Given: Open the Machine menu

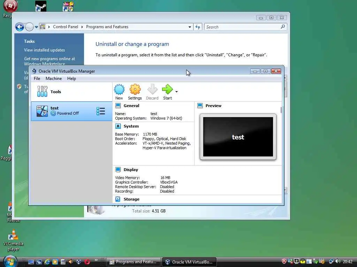Looking at the screenshot, I should 54,79.
